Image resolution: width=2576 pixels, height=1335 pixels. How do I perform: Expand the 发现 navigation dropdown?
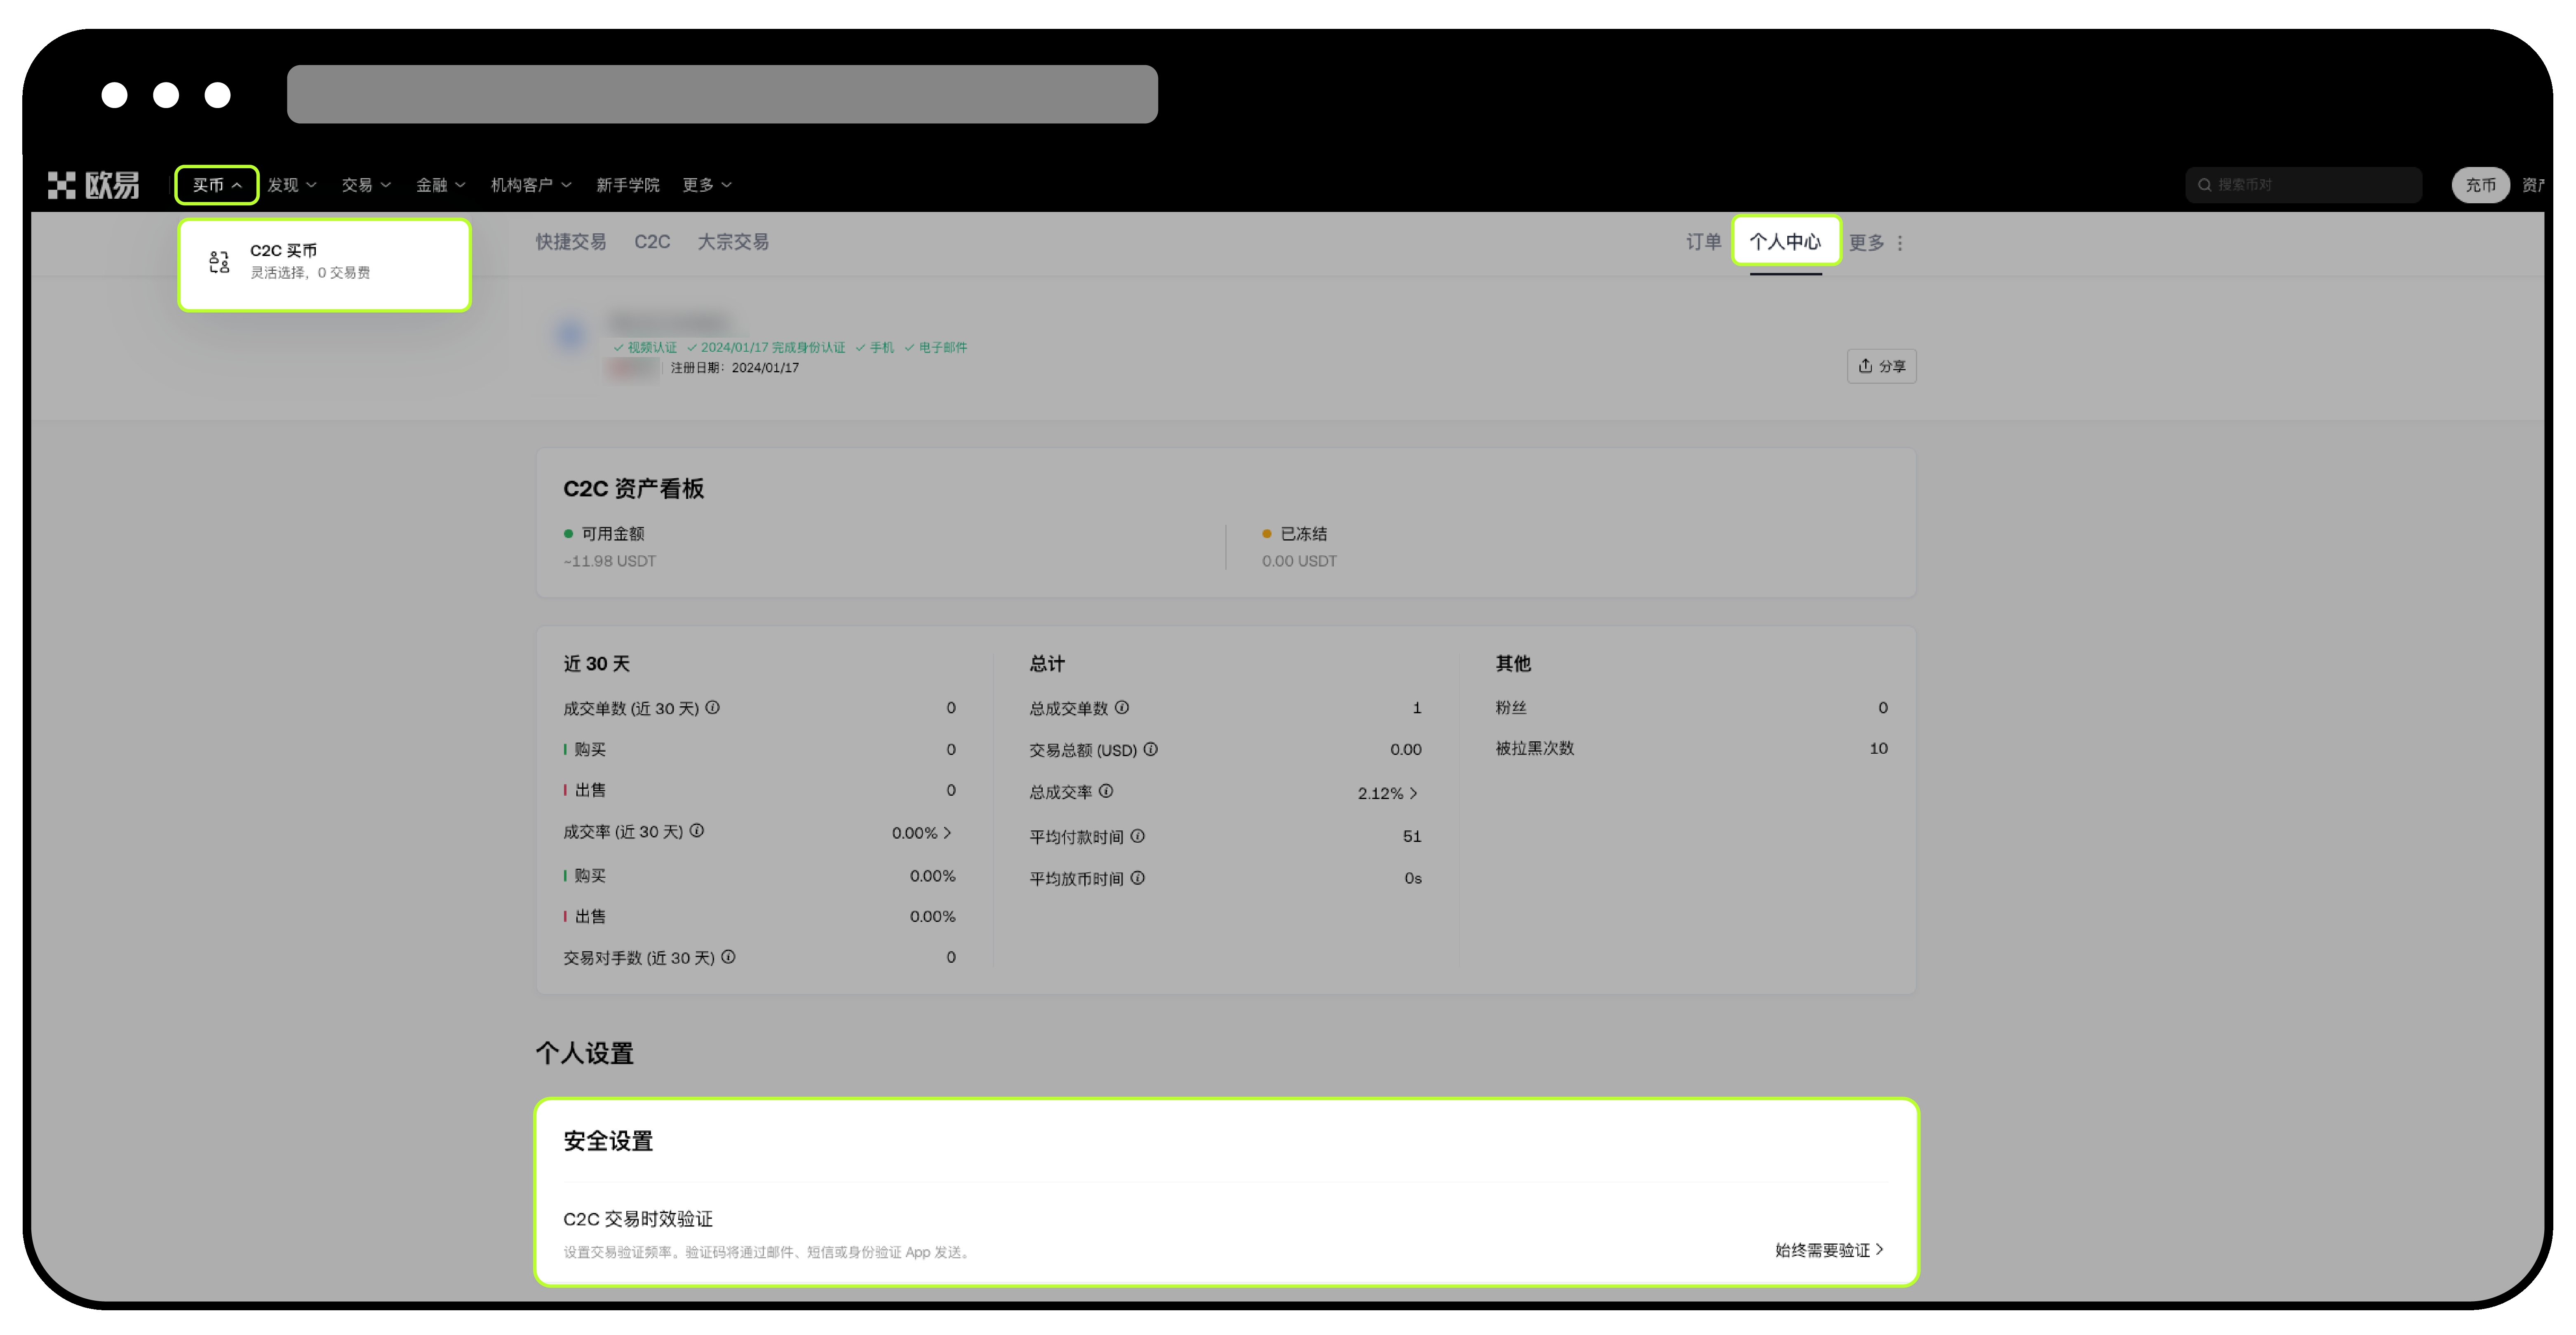[x=291, y=185]
